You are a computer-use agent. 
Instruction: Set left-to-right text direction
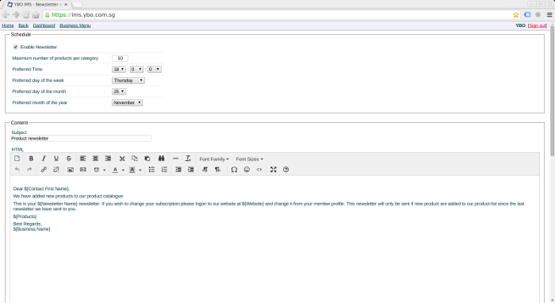[205, 170]
